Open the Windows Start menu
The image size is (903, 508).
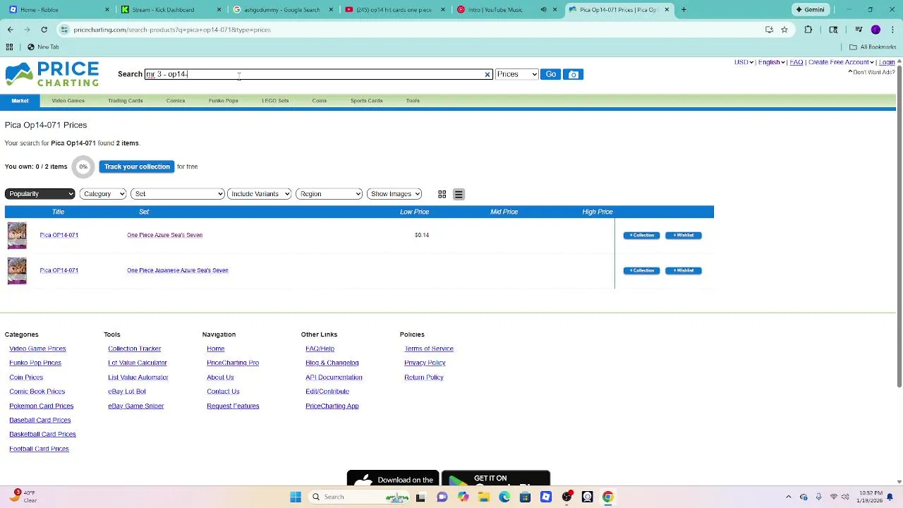(x=296, y=497)
